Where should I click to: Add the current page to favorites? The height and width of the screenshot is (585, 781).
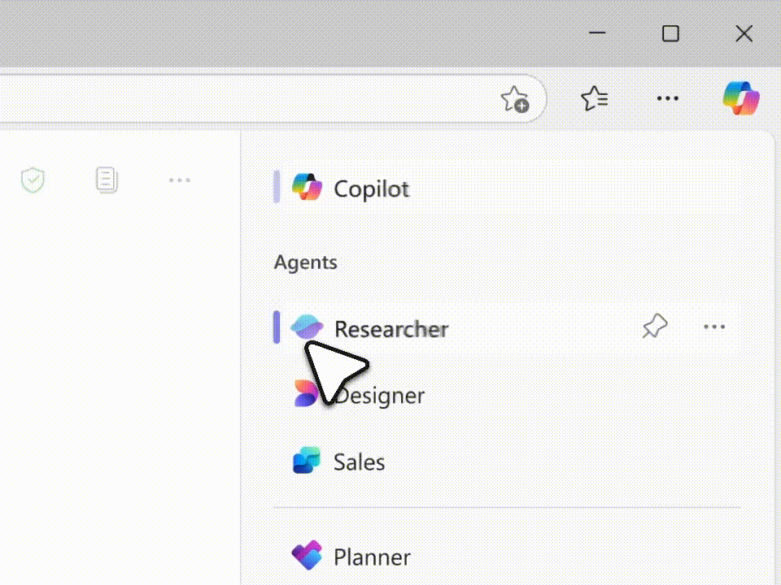(x=514, y=97)
